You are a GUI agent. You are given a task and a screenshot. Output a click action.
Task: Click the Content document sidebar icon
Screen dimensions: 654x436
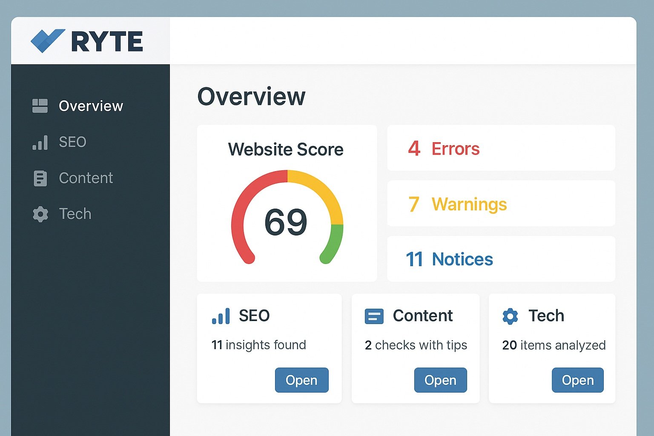click(x=40, y=178)
